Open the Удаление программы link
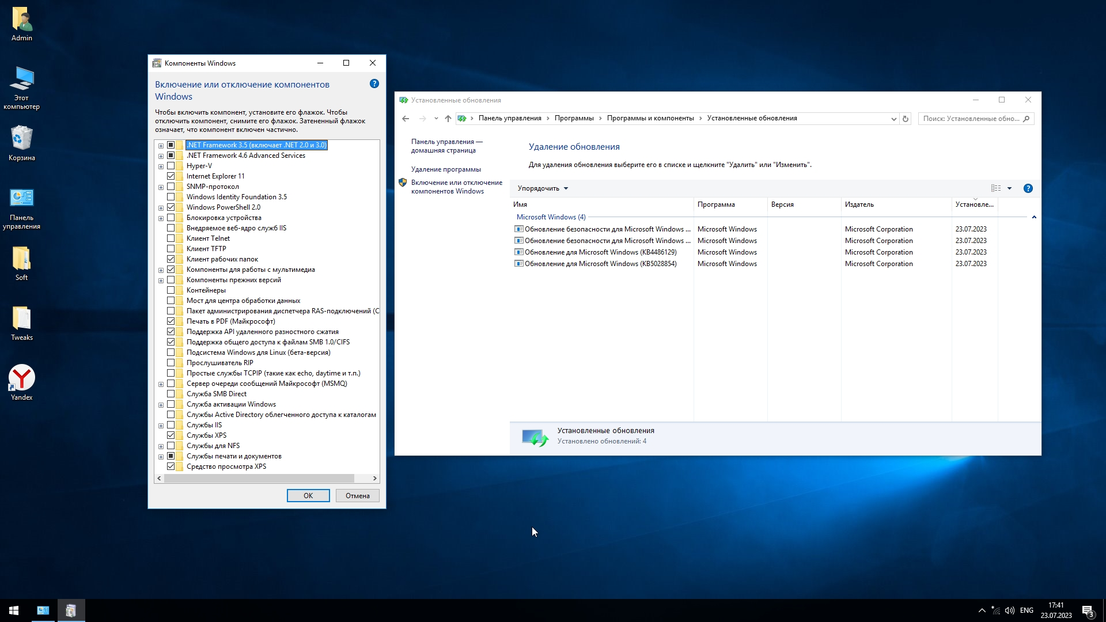 (446, 169)
